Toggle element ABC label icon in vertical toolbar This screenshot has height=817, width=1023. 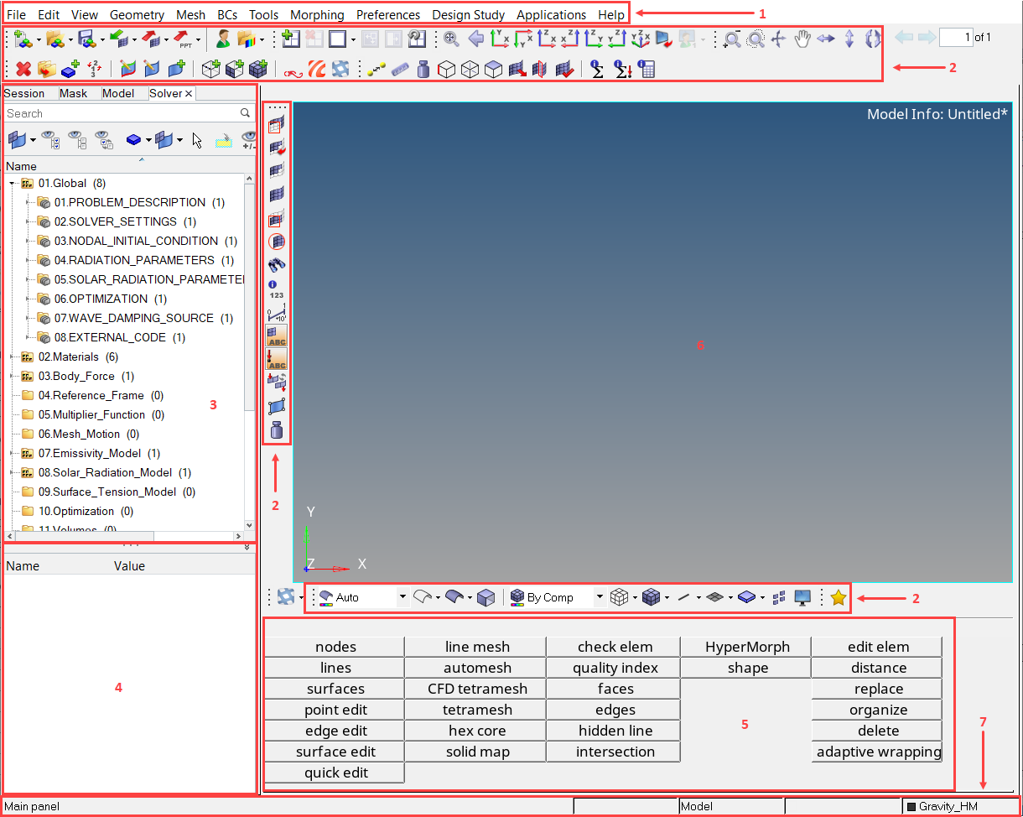(277, 336)
